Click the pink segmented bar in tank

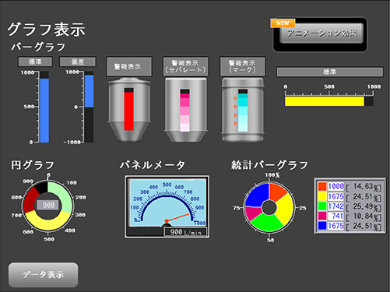[x=184, y=113]
